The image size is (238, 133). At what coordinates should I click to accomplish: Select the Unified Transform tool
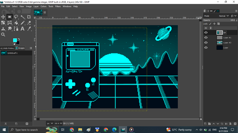pyautogui.click(x=3, y=23)
